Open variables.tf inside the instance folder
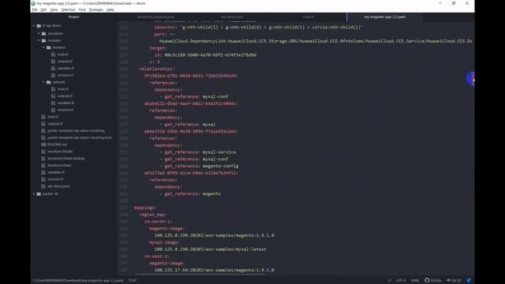 tap(65, 69)
